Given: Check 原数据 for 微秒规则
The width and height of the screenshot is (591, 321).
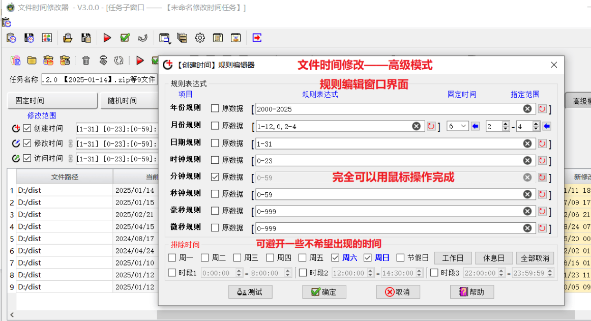Looking at the screenshot, I should 215,228.
